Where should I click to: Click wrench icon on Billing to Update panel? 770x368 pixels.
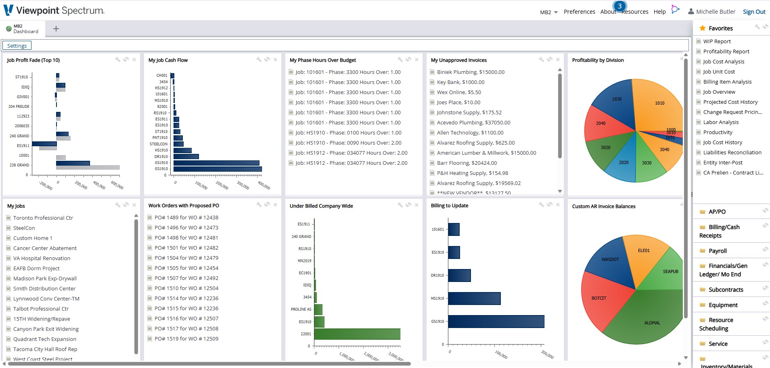[541, 205]
